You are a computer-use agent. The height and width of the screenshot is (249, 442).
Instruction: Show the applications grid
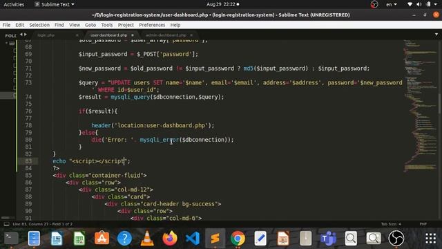(430, 239)
